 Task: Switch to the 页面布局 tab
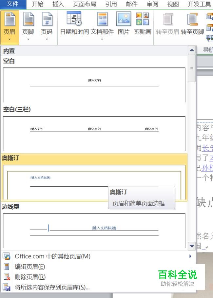tap(85, 4)
